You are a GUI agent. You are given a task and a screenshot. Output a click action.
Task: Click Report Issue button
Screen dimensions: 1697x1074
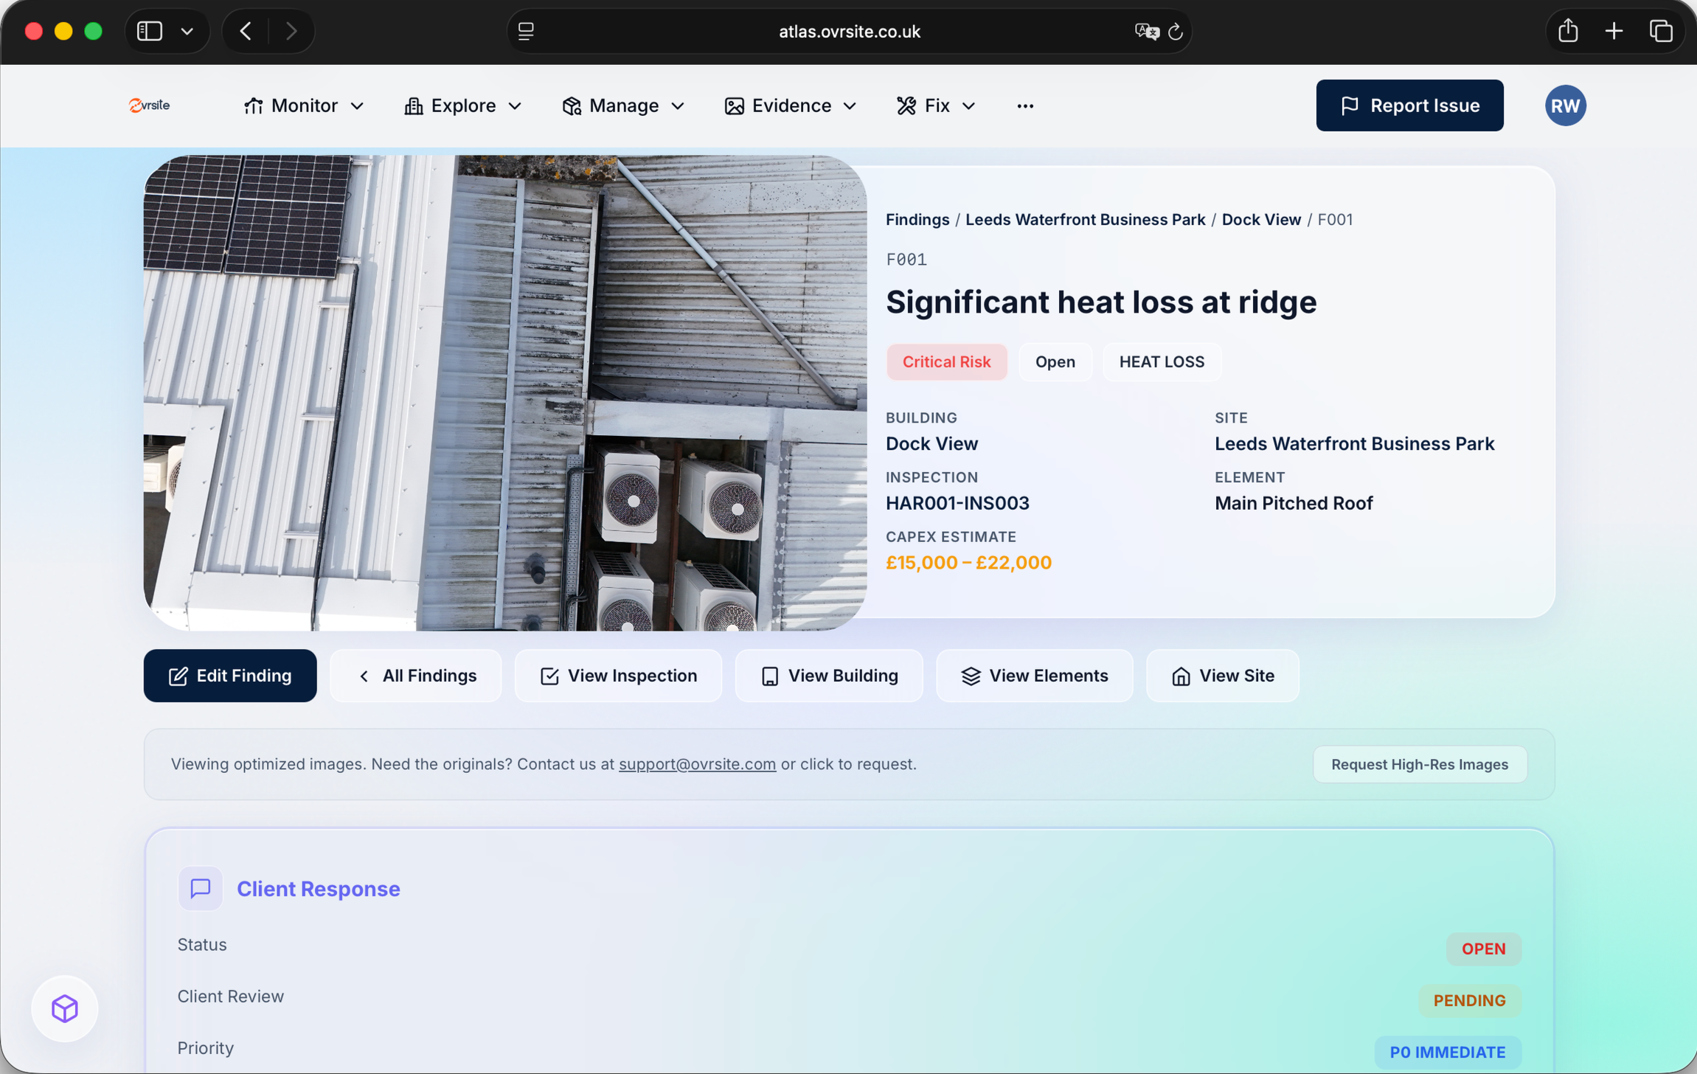pyautogui.click(x=1409, y=105)
